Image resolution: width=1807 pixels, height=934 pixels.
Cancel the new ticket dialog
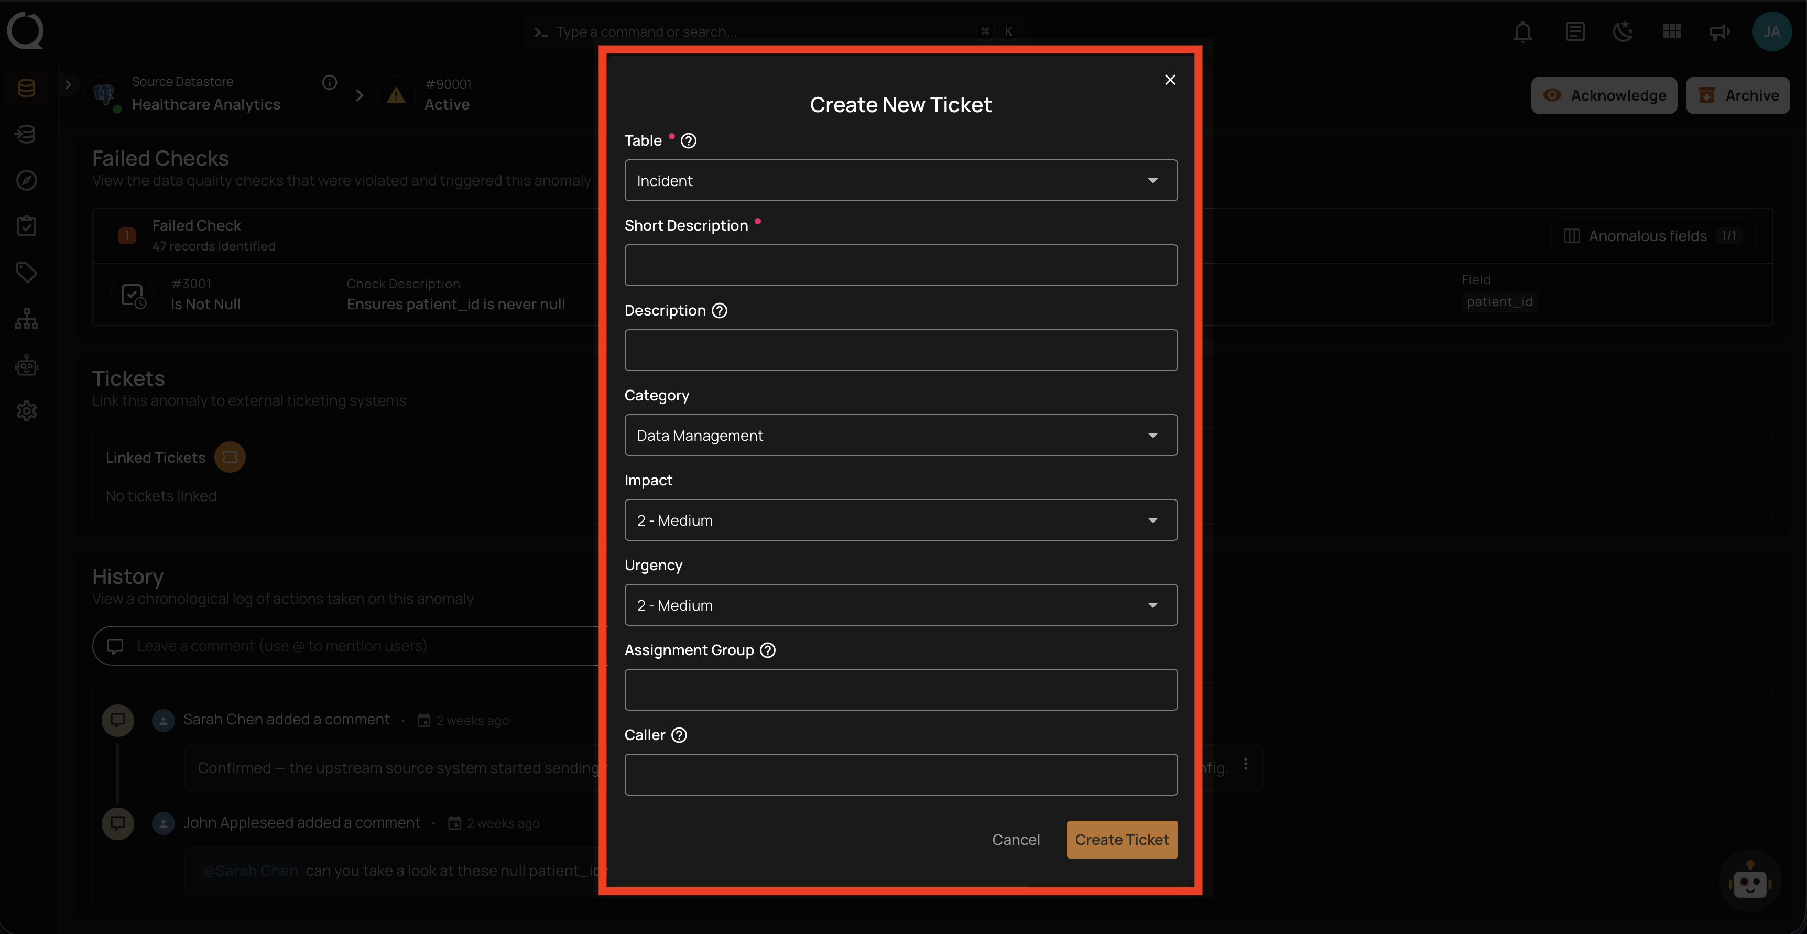click(1016, 840)
